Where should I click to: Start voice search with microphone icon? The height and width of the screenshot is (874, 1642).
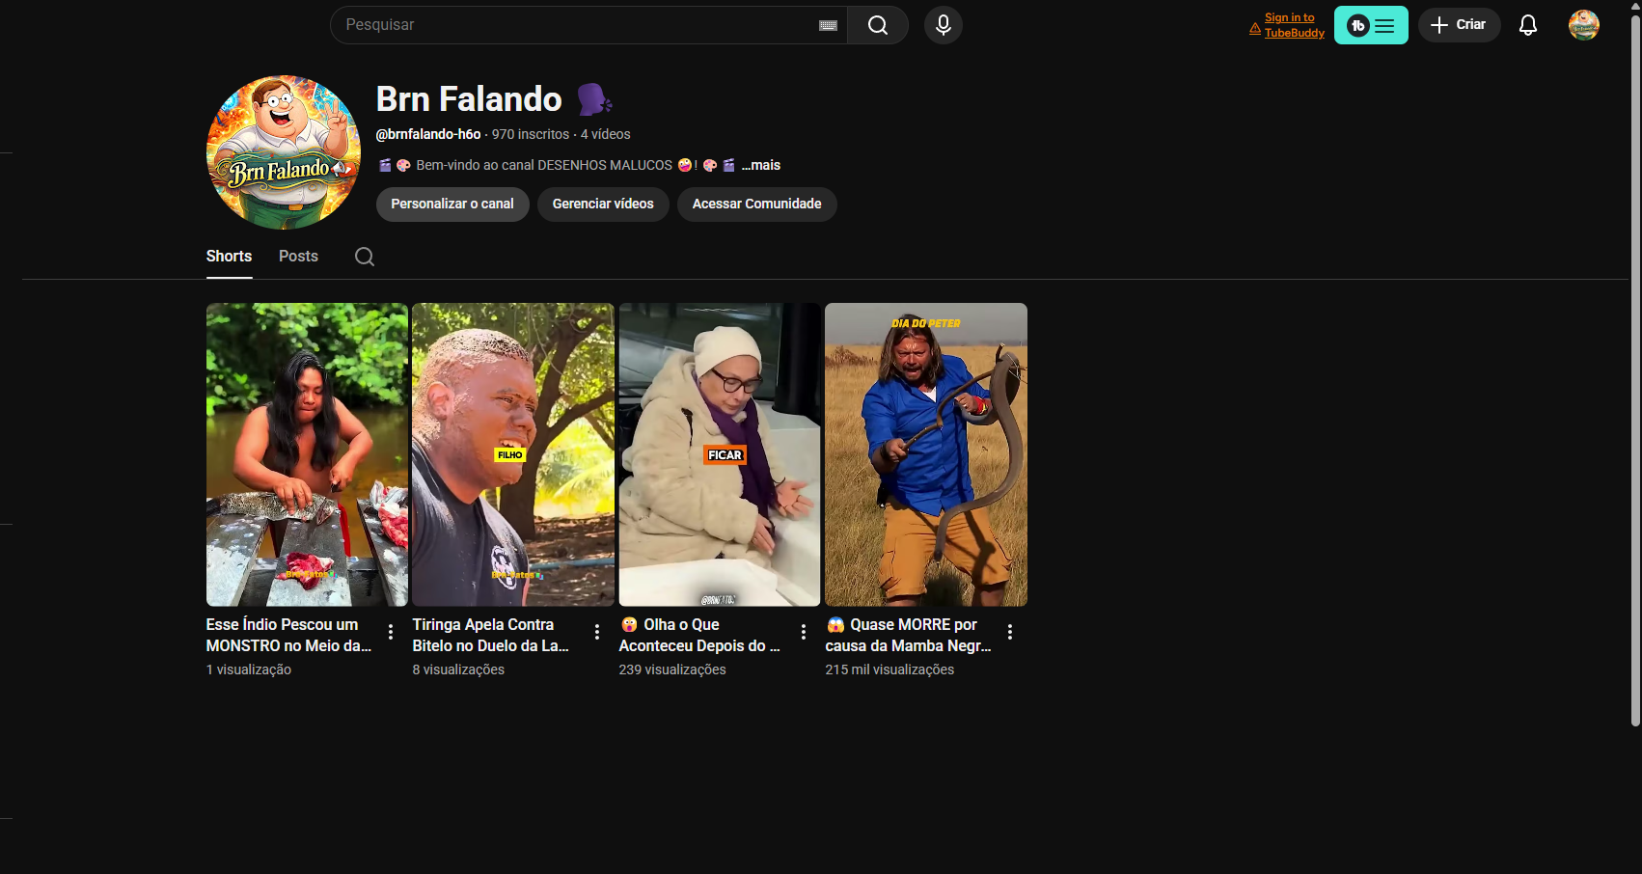[943, 25]
